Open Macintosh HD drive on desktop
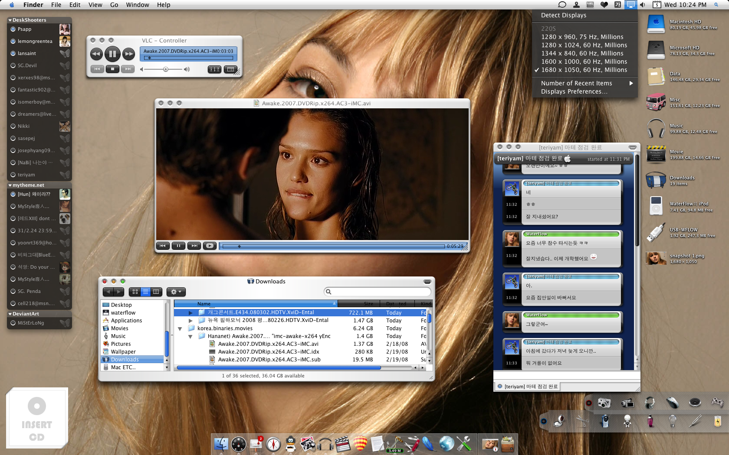This screenshot has width=729, height=455. [656, 24]
